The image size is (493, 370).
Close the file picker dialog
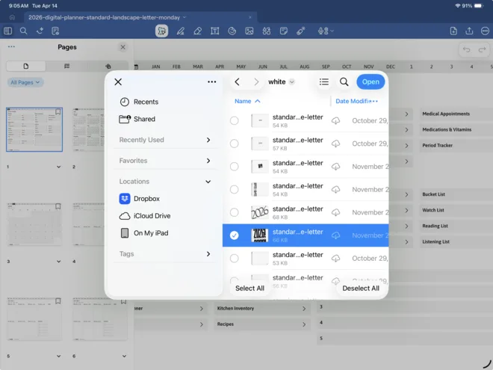coord(118,81)
